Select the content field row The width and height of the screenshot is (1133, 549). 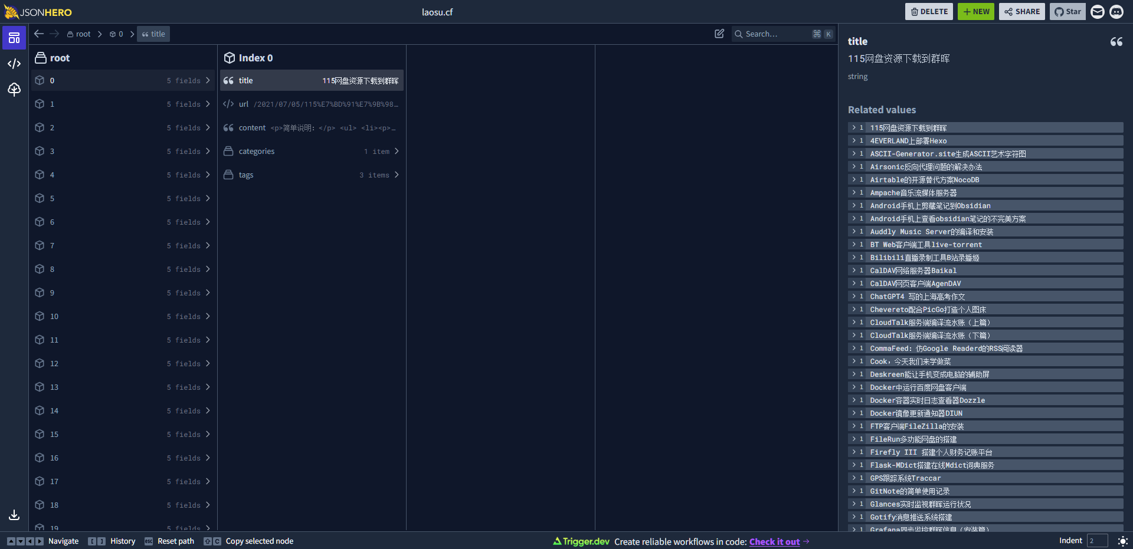pos(312,127)
